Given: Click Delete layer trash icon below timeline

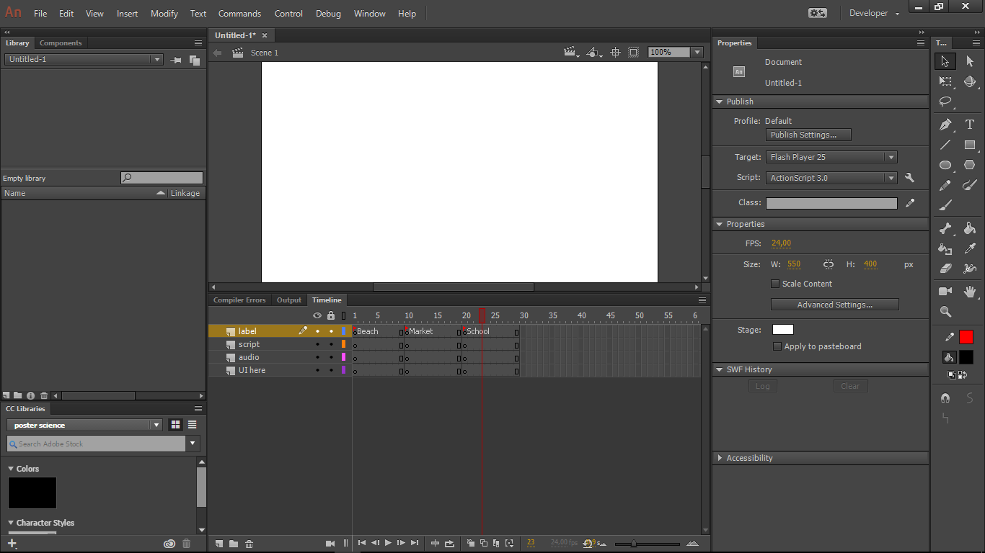Looking at the screenshot, I should tap(249, 544).
